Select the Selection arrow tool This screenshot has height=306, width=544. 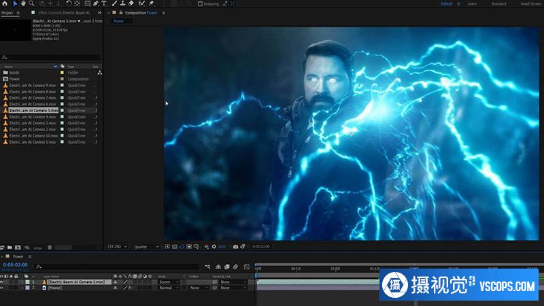(x=15, y=3)
